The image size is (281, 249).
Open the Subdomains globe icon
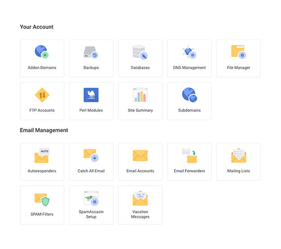pos(189,95)
